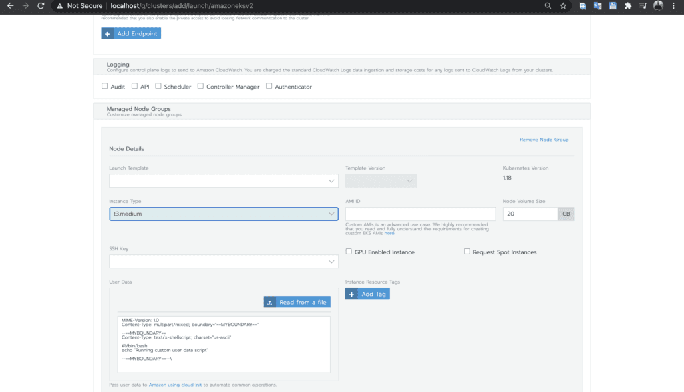
Task: Expand the Instance Type t3.medium dropdown
Action: (223, 214)
